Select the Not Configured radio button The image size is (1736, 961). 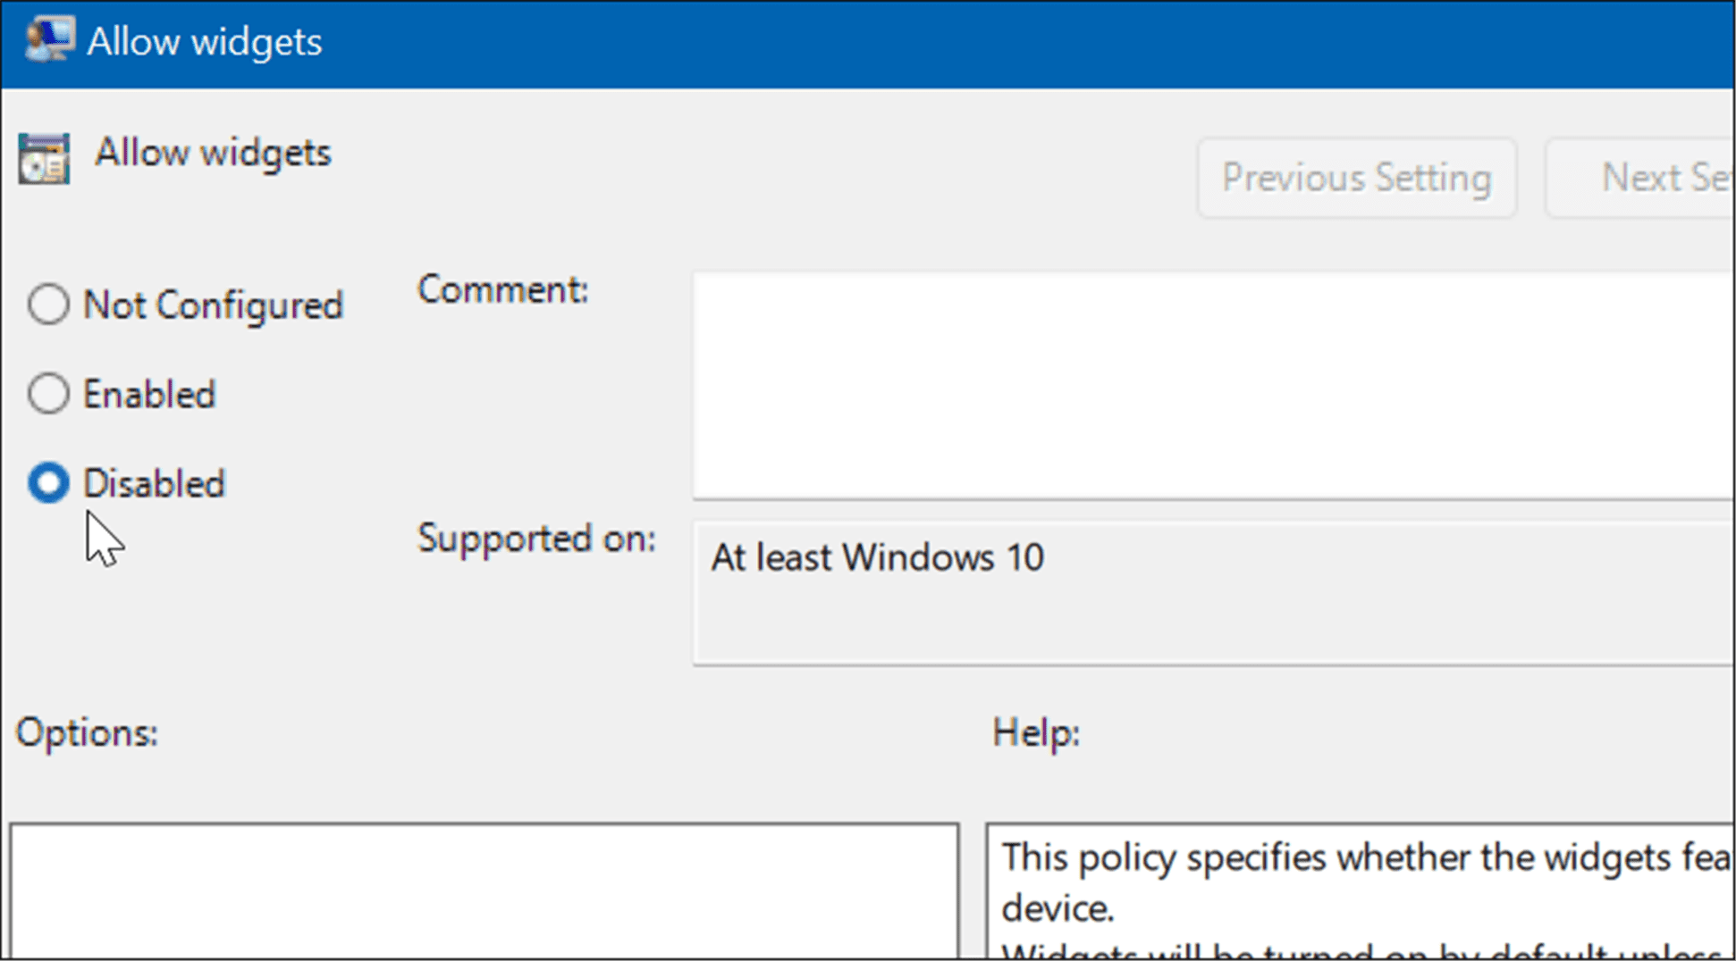click(49, 305)
